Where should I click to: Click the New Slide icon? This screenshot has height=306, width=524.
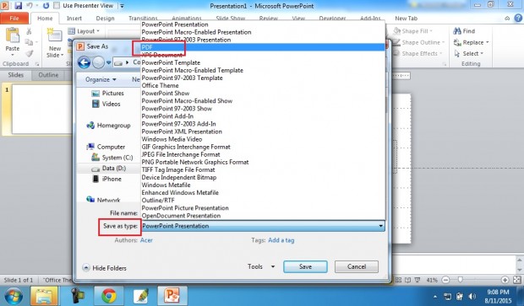[54, 35]
